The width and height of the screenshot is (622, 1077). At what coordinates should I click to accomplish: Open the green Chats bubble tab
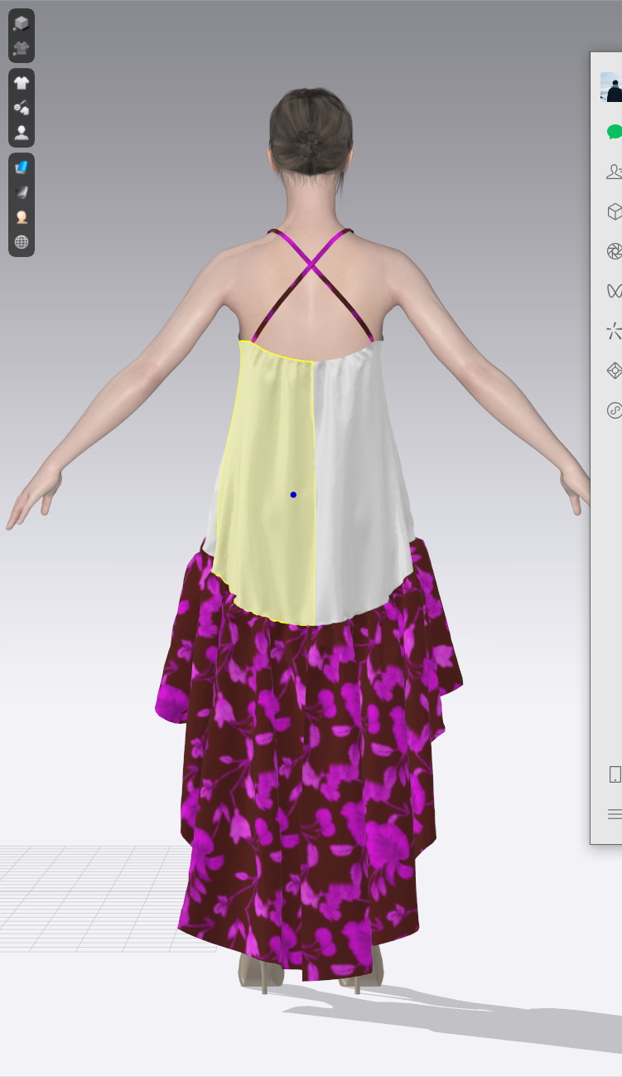614,132
